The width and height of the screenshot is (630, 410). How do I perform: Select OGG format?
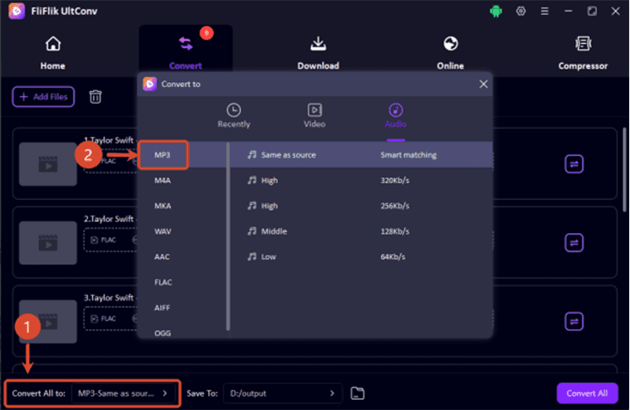(163, 333)
